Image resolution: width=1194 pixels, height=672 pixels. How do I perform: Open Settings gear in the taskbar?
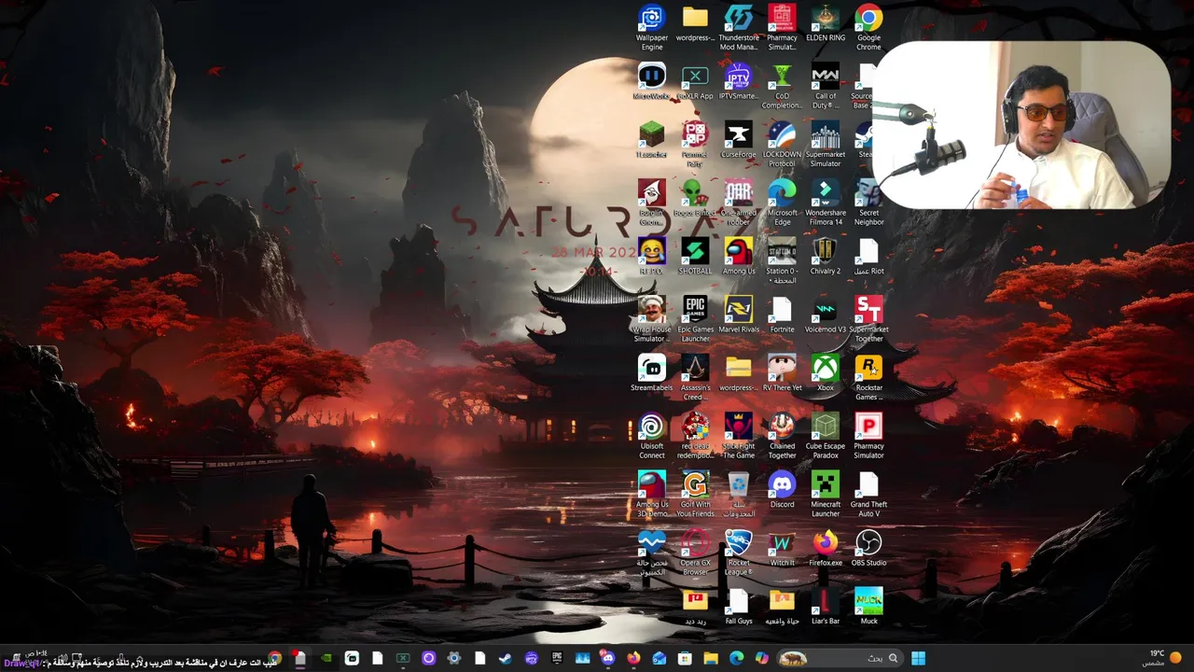coord(453,658)
